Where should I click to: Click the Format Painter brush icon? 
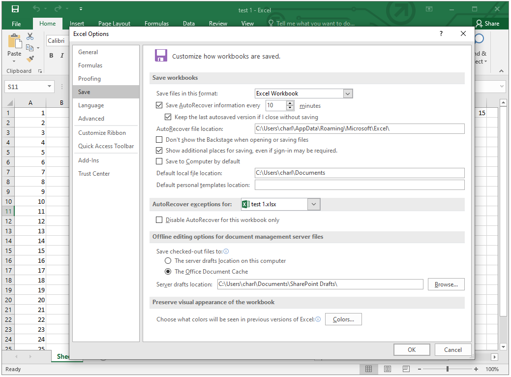[x=30, y=59]
